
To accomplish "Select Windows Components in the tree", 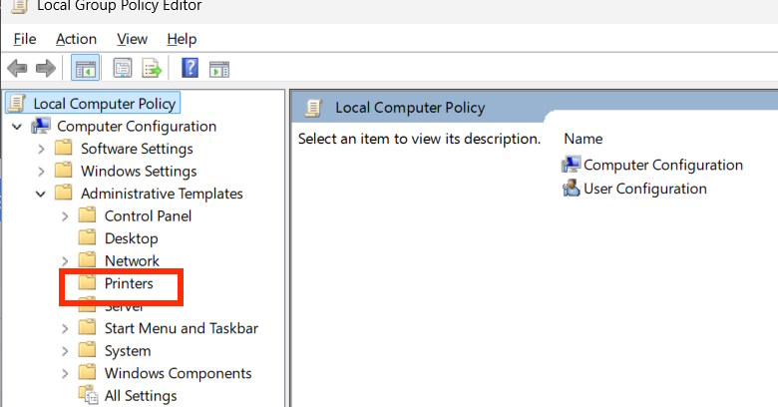I will [178, 373].
